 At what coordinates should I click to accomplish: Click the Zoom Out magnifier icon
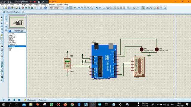pos(85,8)
